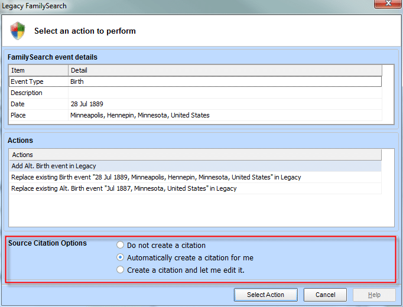This screenshot has width=403, height=307.
Task: Select 'Replace existing Alt. Birth event' Jul 1887 action
Action: pos(196,188)
